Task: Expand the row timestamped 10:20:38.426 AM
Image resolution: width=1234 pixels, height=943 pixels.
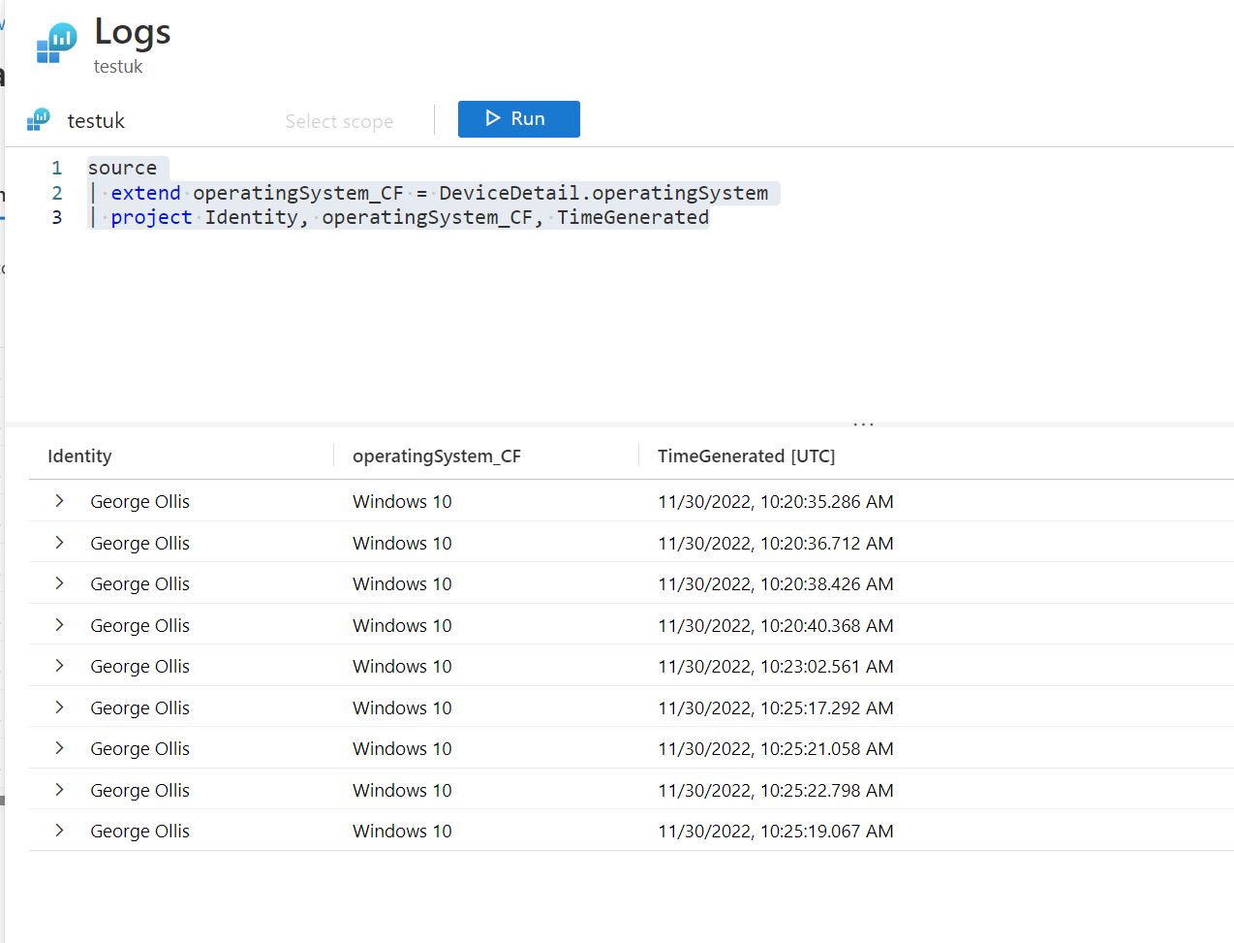Action: coord(59,583)
